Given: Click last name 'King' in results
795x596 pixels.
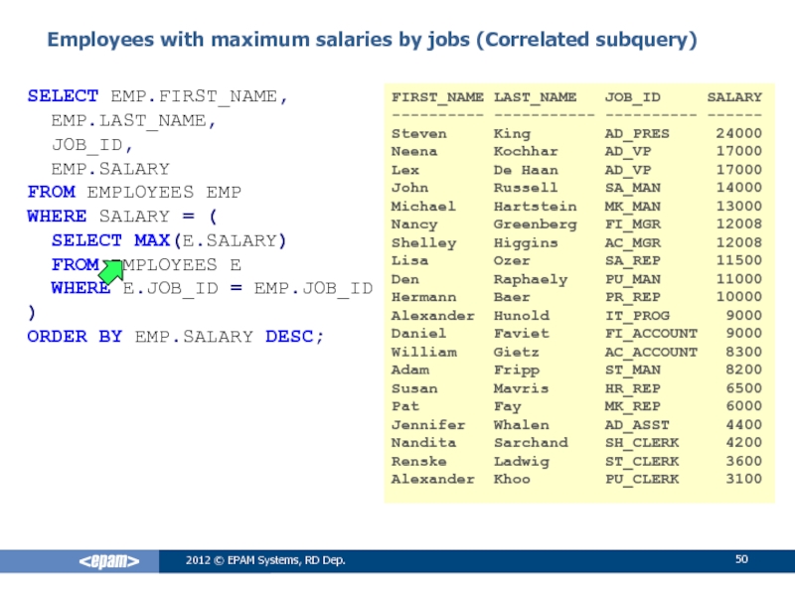Looking at the screenshot, I should (512, 134).
